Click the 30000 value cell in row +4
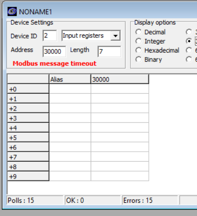197x216 pixels. (x=120, y=128)
